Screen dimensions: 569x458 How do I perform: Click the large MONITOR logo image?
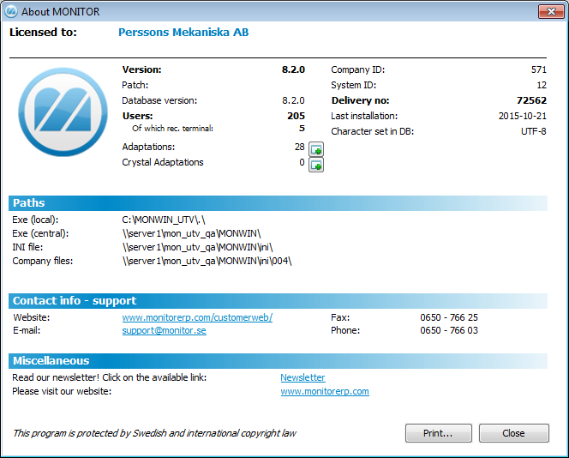[63, 111]
